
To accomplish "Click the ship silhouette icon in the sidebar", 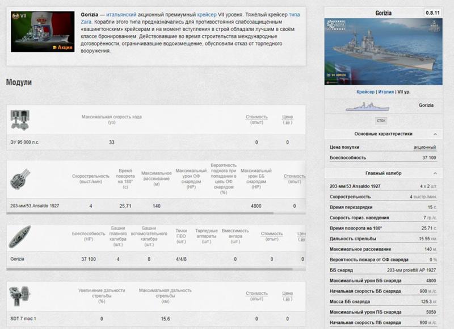I will coord(367,106).
